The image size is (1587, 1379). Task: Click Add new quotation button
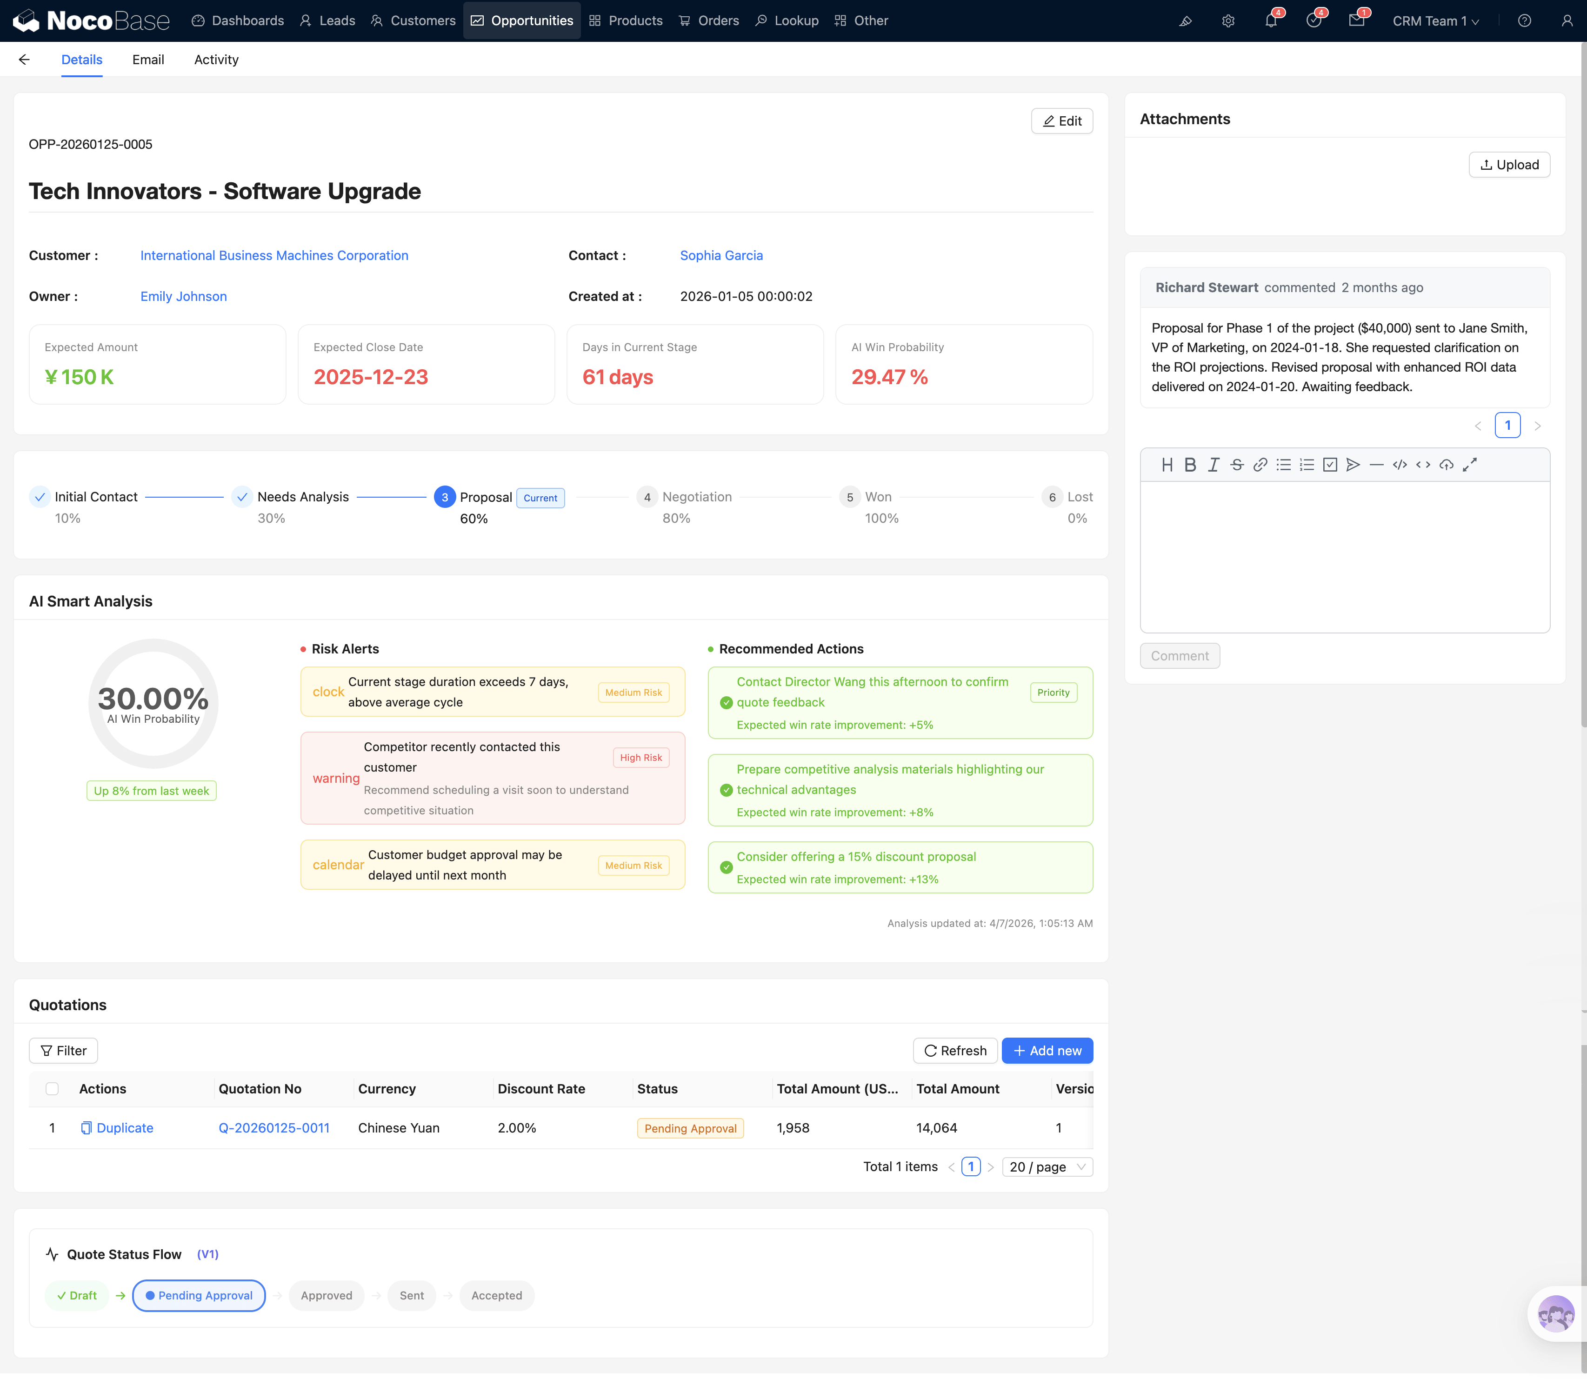[x=1047, y=1051]
